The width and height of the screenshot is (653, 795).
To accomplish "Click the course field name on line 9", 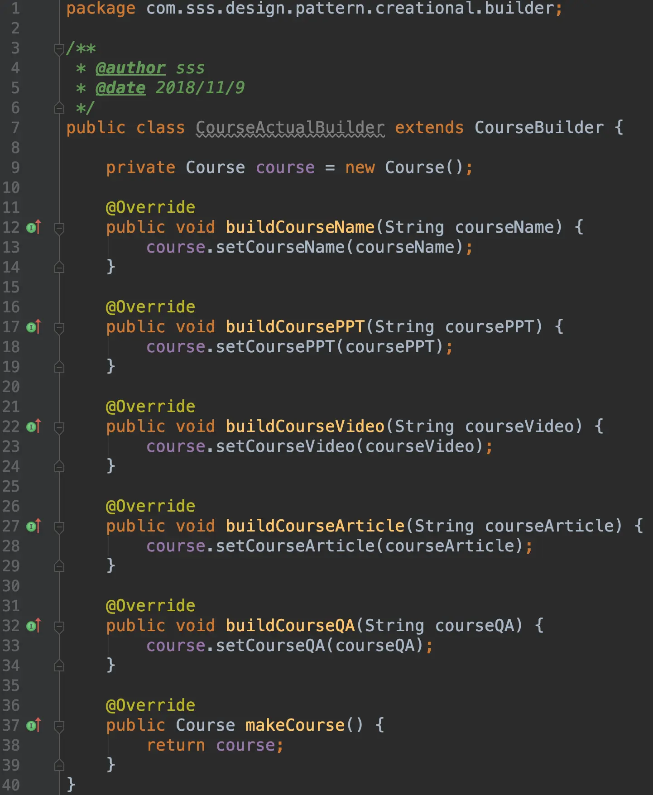I will (x=285, y=168).
